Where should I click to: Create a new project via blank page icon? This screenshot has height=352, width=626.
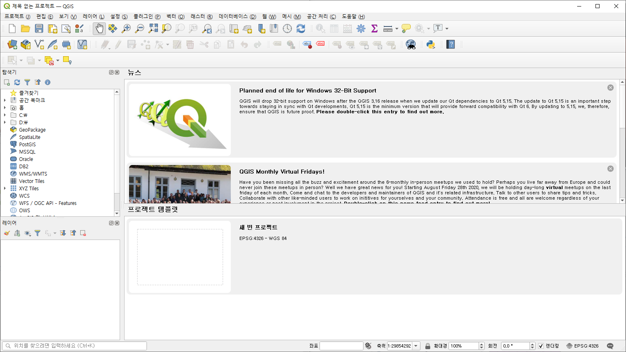coord(12,29)
